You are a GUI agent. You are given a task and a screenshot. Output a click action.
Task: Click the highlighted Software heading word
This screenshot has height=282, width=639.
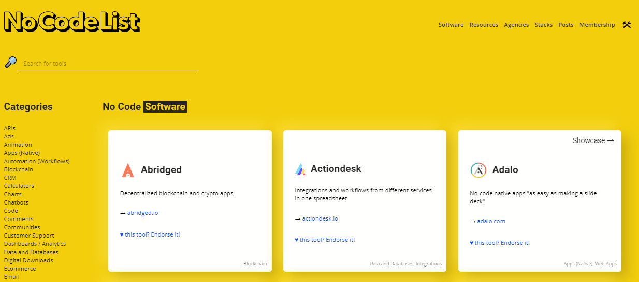pos(165,107)
